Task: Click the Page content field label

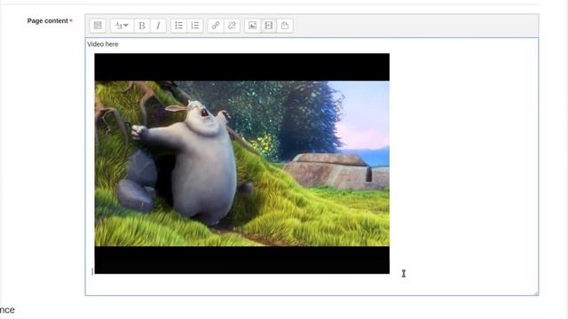Action: click(47, 21)
